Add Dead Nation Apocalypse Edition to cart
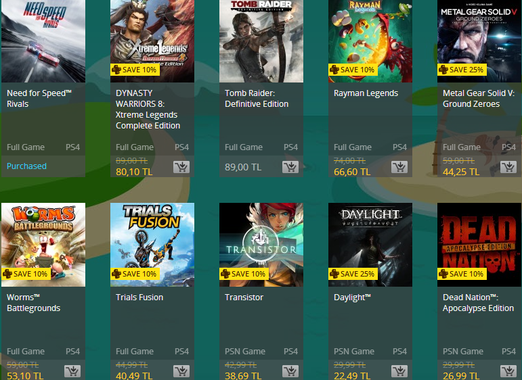This screenshot has width=522, height=380. (x=508, y=371)
